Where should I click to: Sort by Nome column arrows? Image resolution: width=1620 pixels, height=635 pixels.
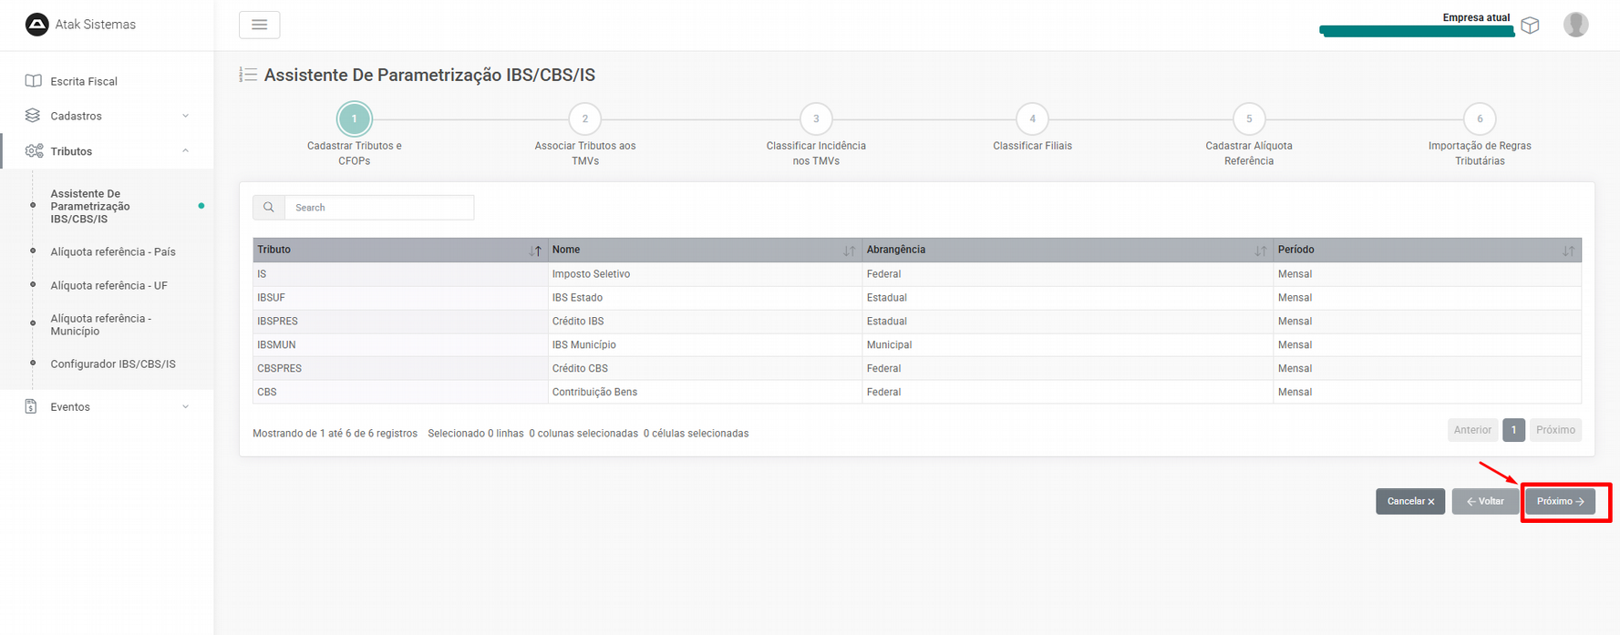point(849,251)
